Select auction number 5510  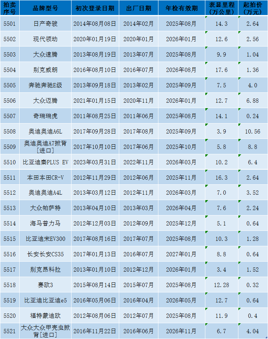point(10,162)
